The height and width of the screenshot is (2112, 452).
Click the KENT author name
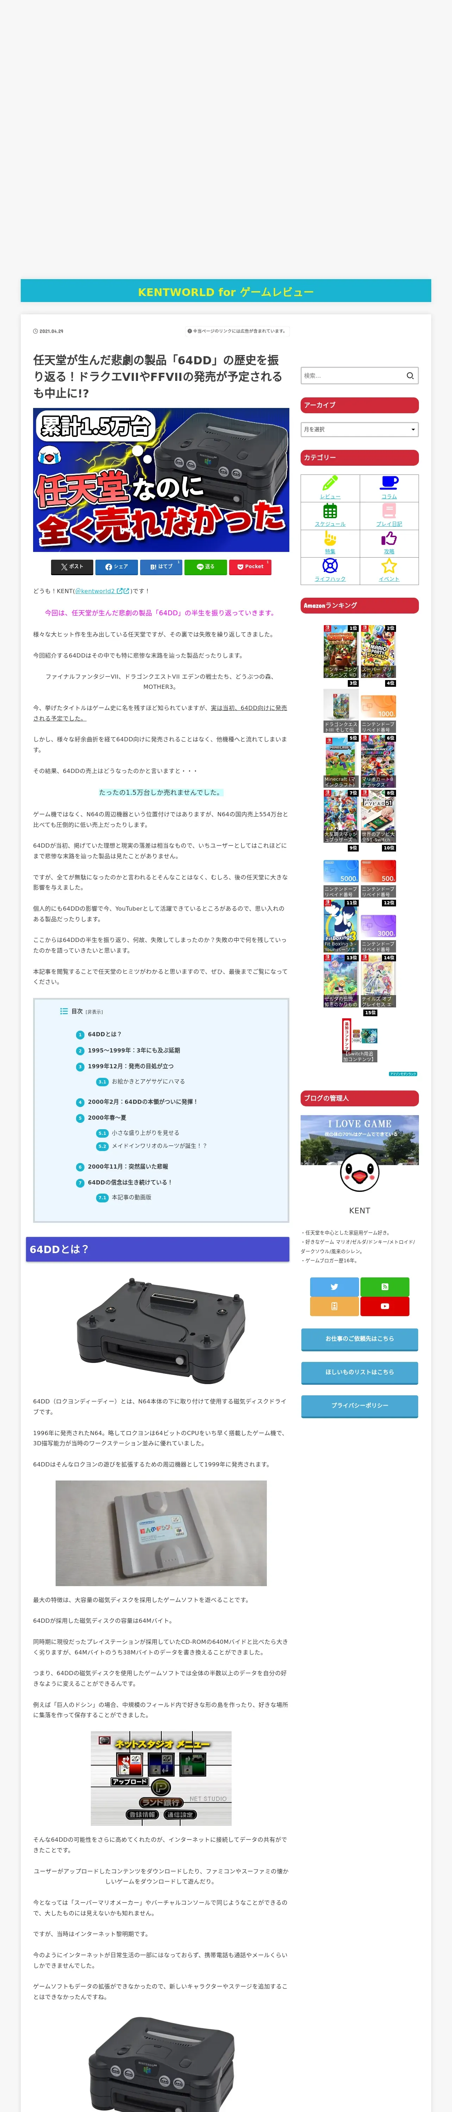(x=359, y=1210)
